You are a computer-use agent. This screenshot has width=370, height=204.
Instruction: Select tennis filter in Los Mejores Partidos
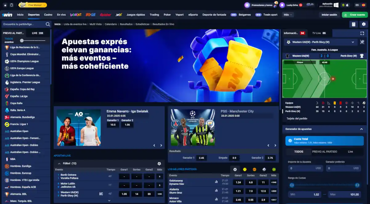click(x=245, y=169)
